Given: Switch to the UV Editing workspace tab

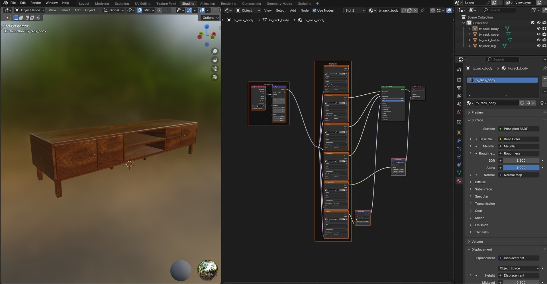Looking at the screenshot, I should click(142, 3).
